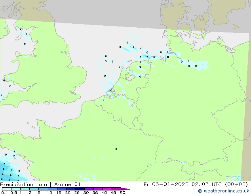Click the '15' legend scale label
This screenshot has height=194, width=251.
(x=59, y=192)
